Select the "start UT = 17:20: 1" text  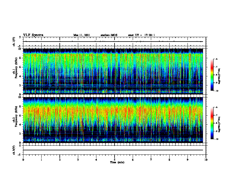(141, 35)
